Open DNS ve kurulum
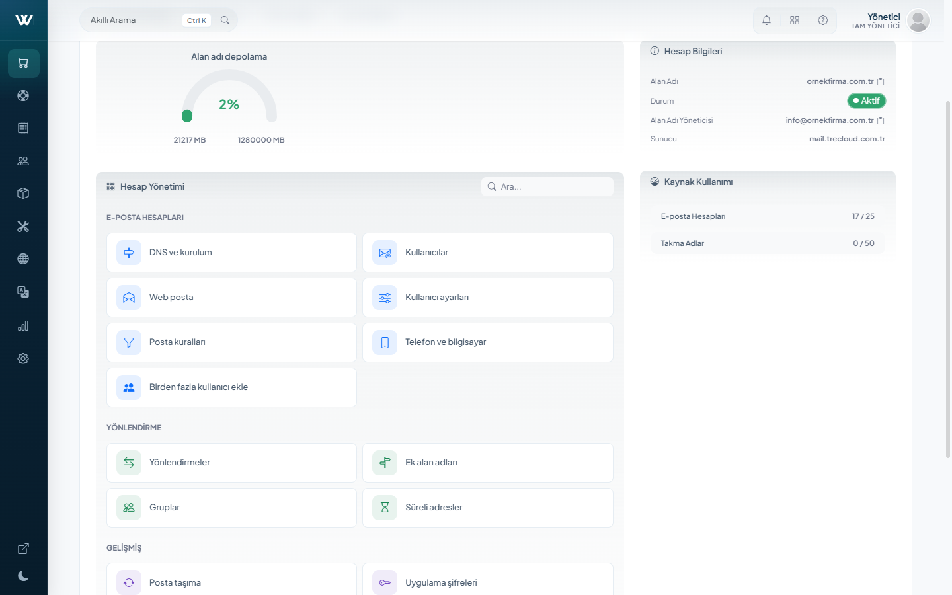The height and width of the screenshot is (595, 952). [x=231, y=253]
